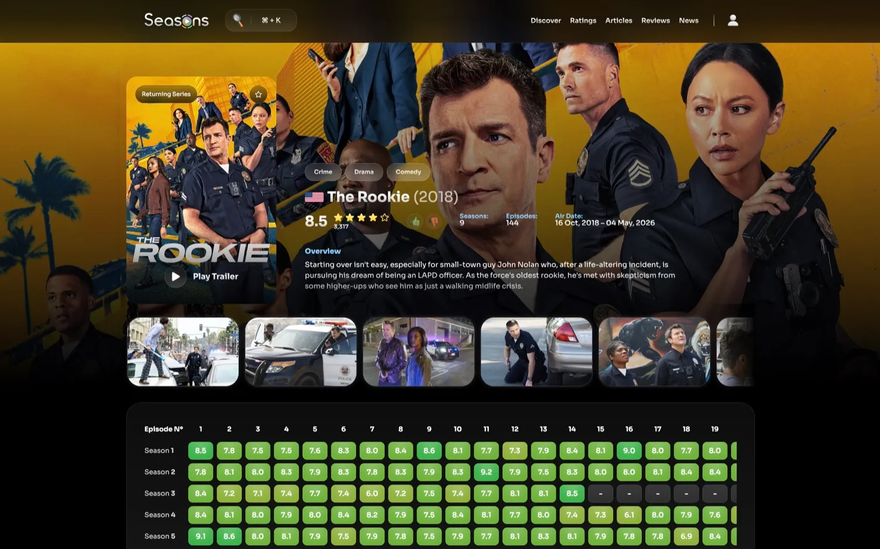Viewport: 880px width, 549px height.
Task: Open The Rookie poster image
Action: pos(201,189)
